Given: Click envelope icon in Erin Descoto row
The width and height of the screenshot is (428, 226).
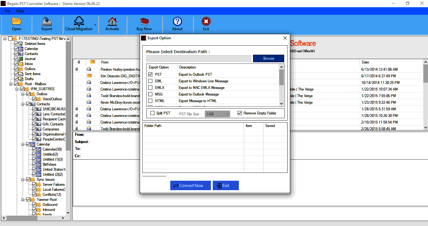Looking at the screenshot, I should pyautogui.click(x=89, y=76).
